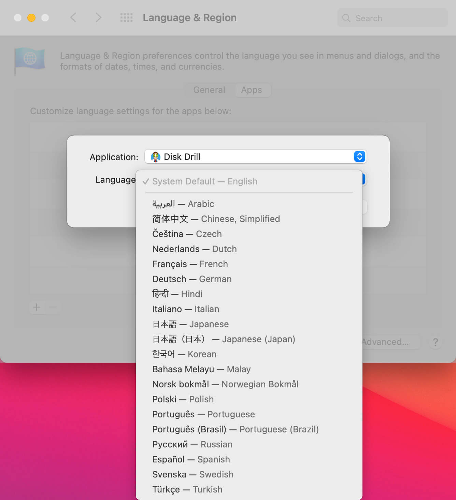
Task: Pick Svenska — Swedish
Action: (249, 474)
